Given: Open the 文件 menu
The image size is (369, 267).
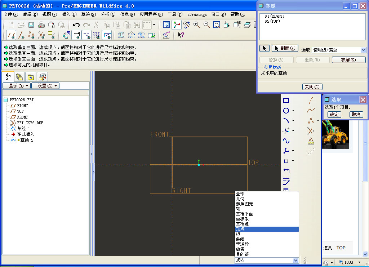Looking at the screenshot, I should point(10,14).
